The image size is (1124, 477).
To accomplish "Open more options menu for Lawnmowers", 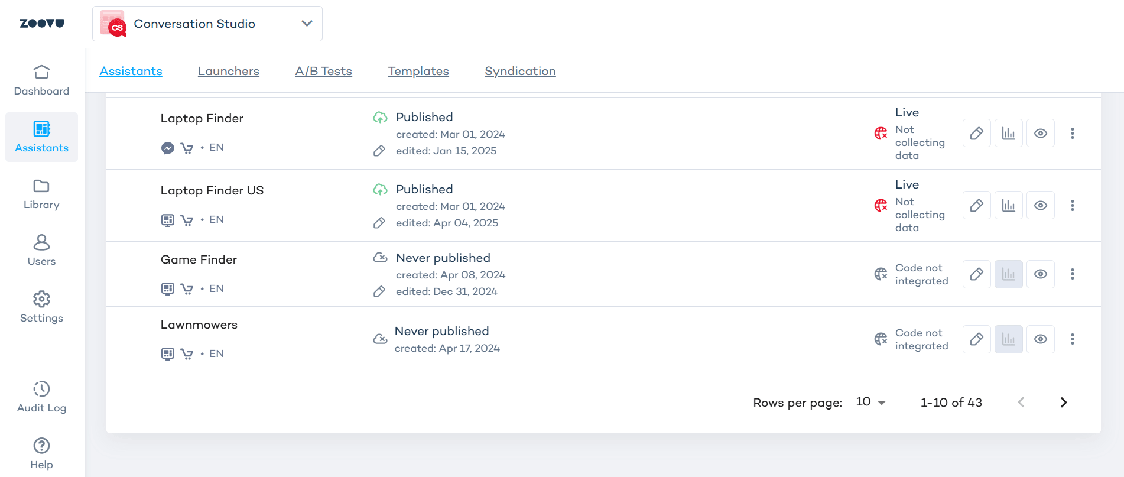I will 1073,339.
